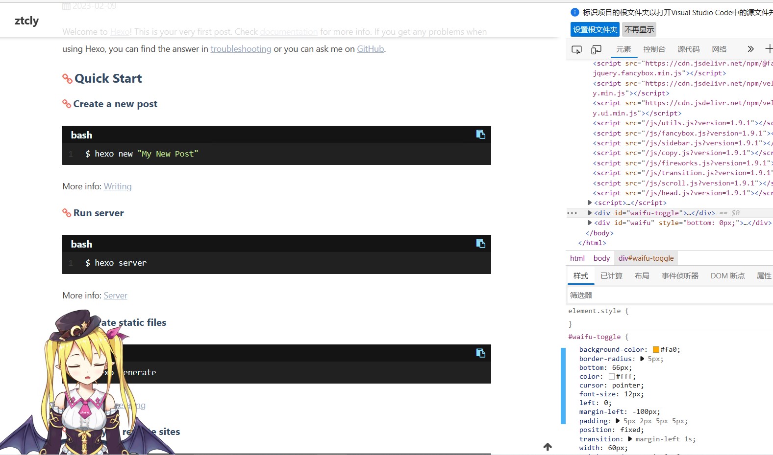Toggle device emulation in DevTools
773x455 pixels.
click(x=596, y=49)
